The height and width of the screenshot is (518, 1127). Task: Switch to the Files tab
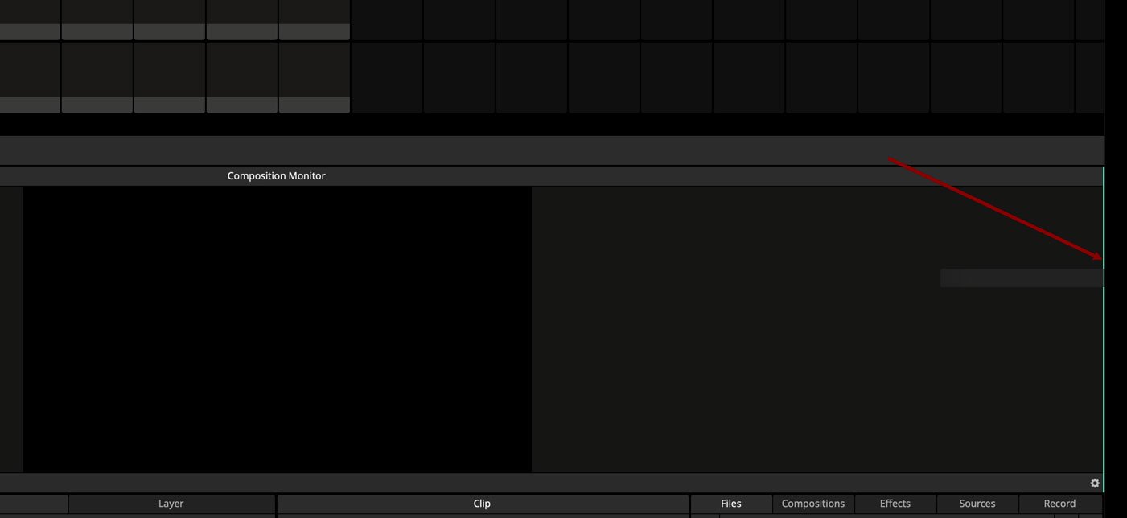[730, 504]
